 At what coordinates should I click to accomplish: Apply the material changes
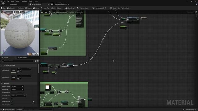20,8
